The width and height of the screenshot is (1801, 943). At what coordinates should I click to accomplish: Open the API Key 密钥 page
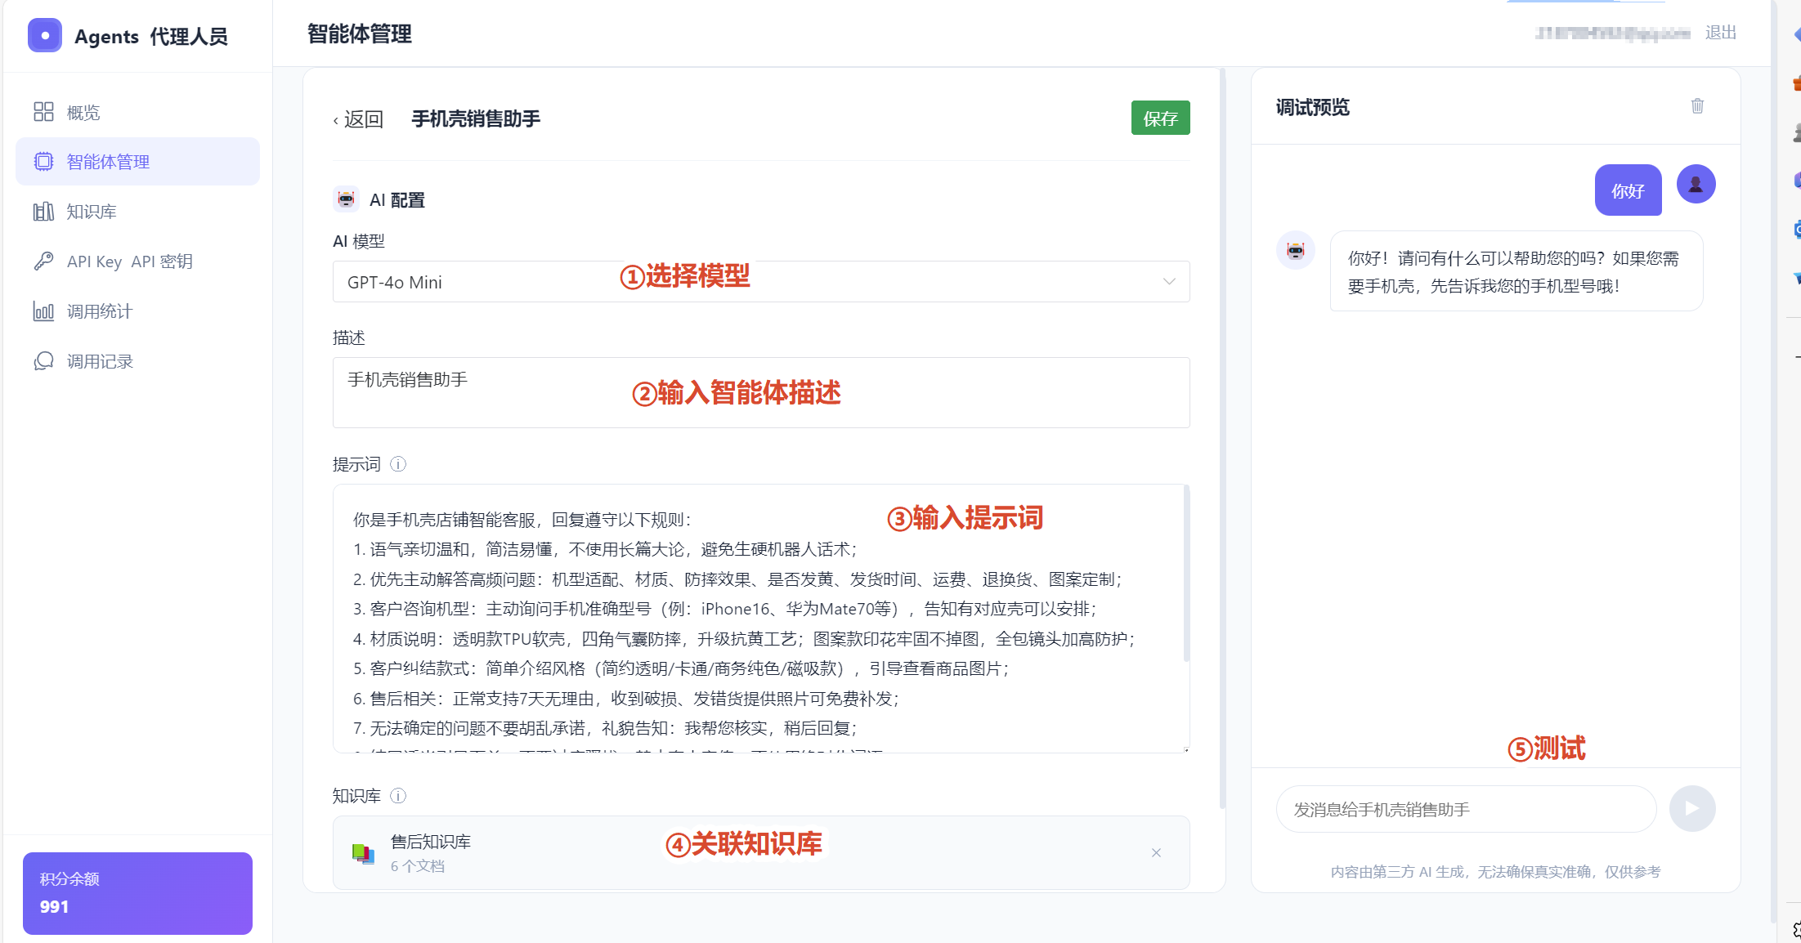[137, 261]
